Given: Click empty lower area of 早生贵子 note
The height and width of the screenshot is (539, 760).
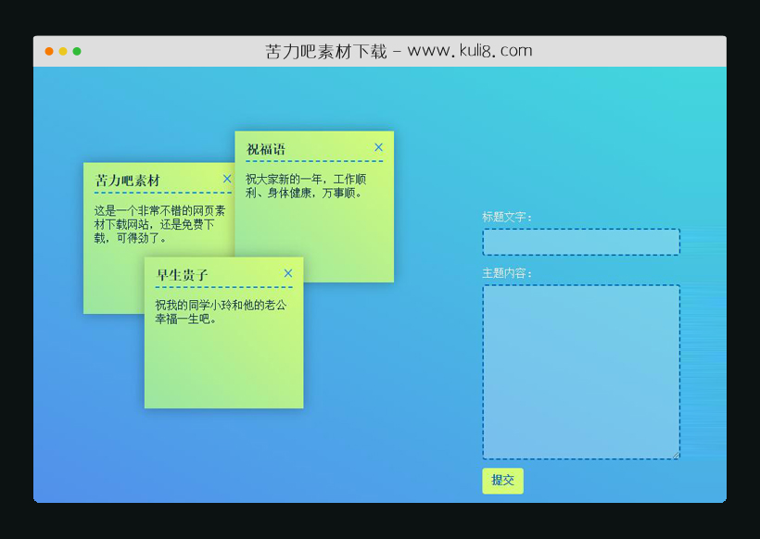Looking at the screenshot, I should 222,370.
